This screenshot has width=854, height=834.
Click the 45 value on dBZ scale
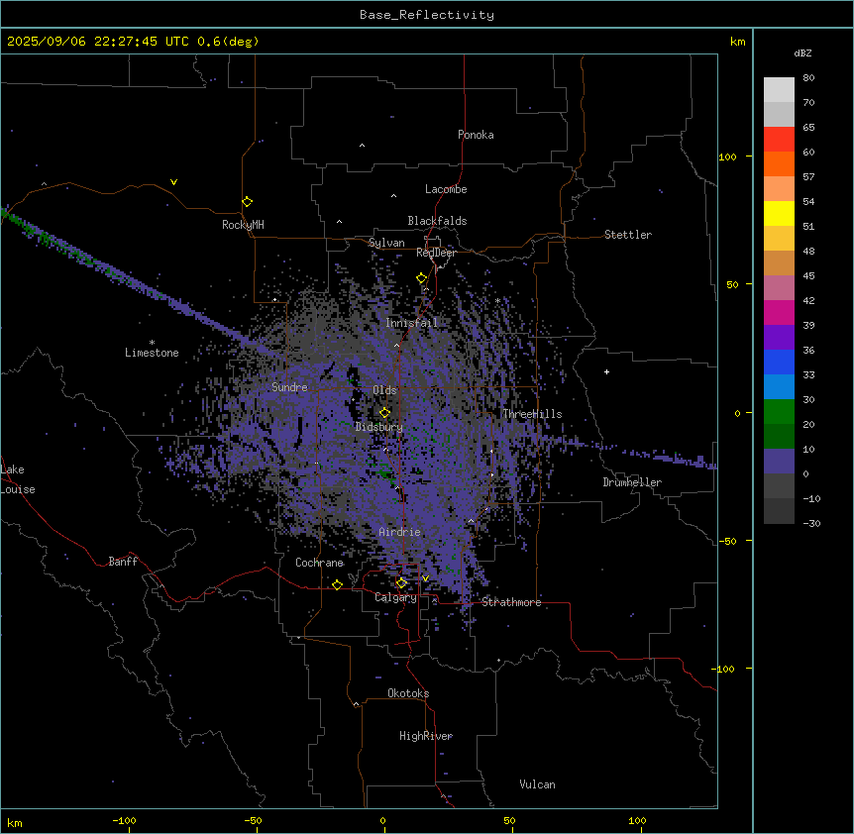click(x=808, y=276)
